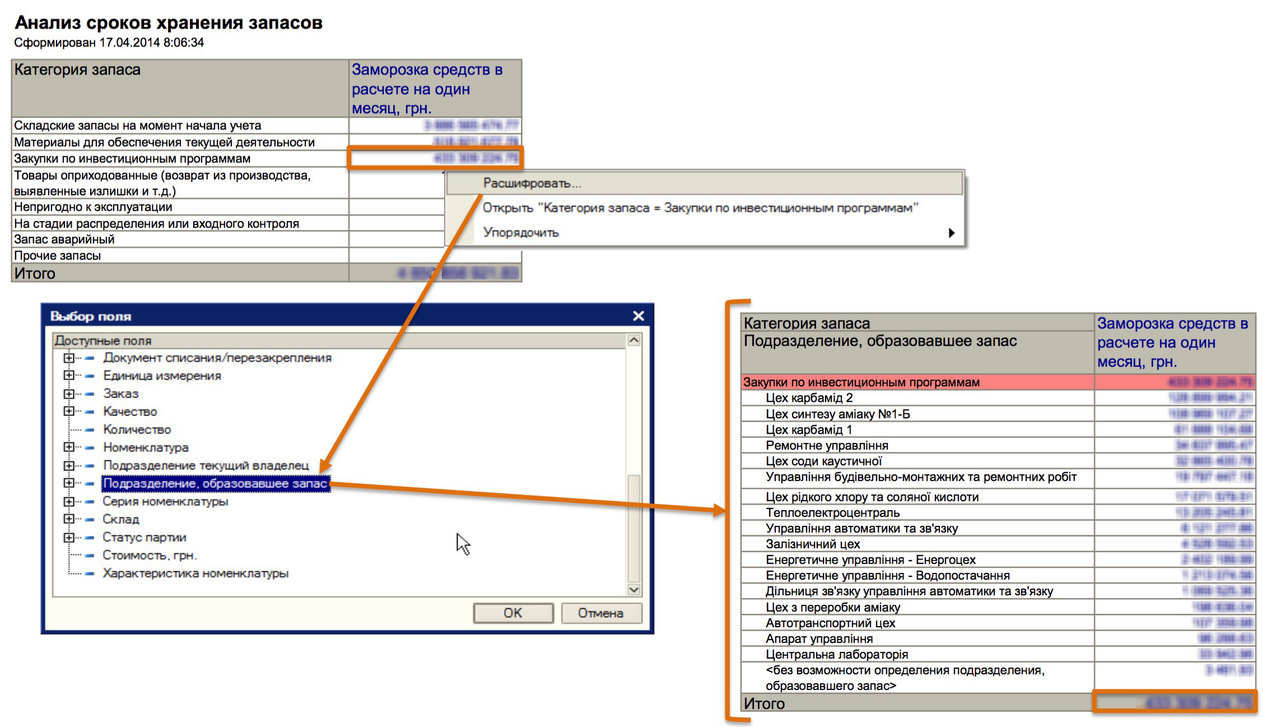Close the Выбор поля dialog
This screenshot has height=727, width=1267.
pyautogui.click(x=638, y=316)
